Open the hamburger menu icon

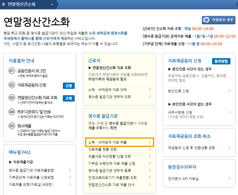coord(4,4)
